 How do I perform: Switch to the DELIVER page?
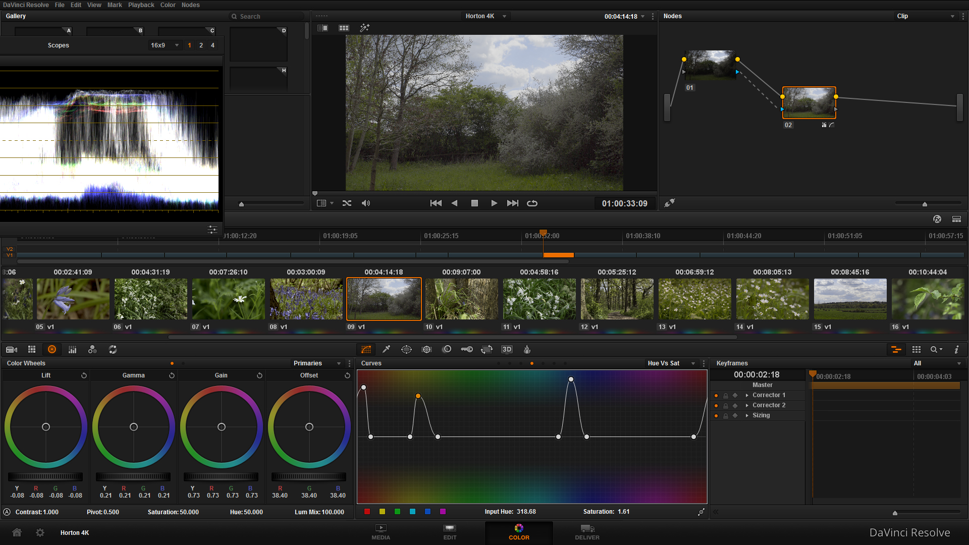[587, 532]
